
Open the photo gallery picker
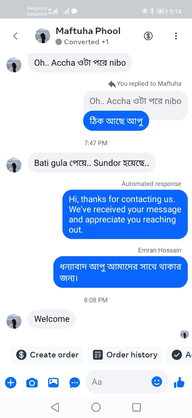pyautogui.click(x=53, y=382)
